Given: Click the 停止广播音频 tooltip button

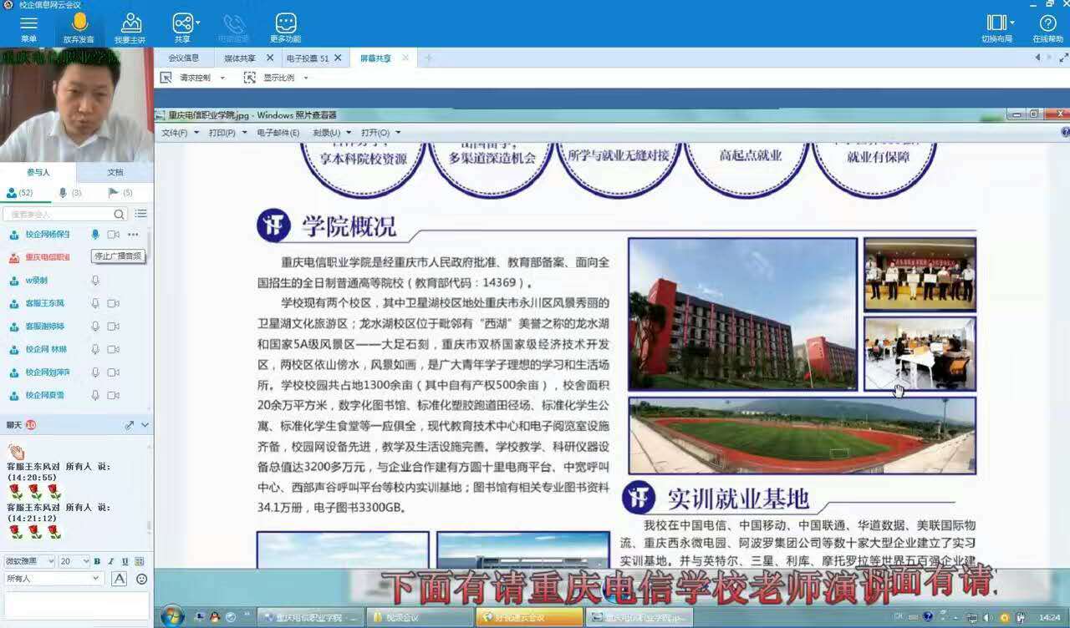Looking at the screenshot, I should tap(117, 256).
